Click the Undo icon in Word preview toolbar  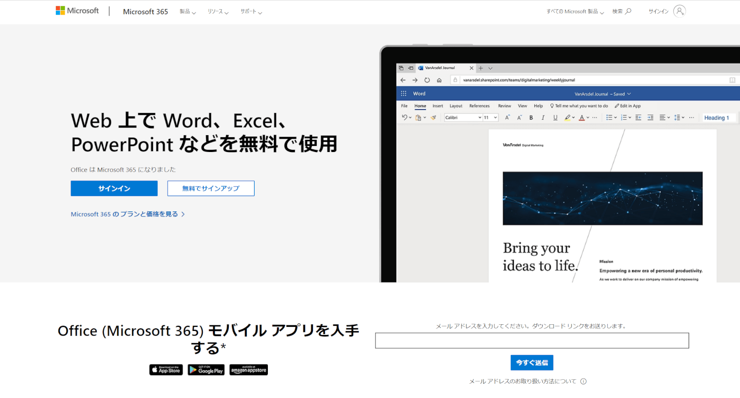405,117
